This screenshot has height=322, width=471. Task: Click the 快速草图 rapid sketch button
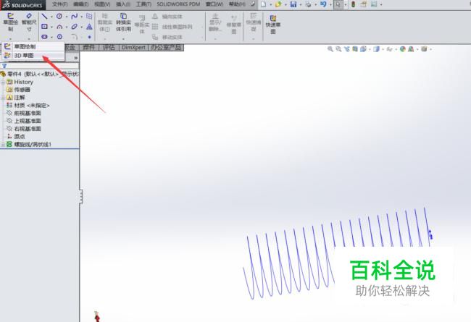272,24
